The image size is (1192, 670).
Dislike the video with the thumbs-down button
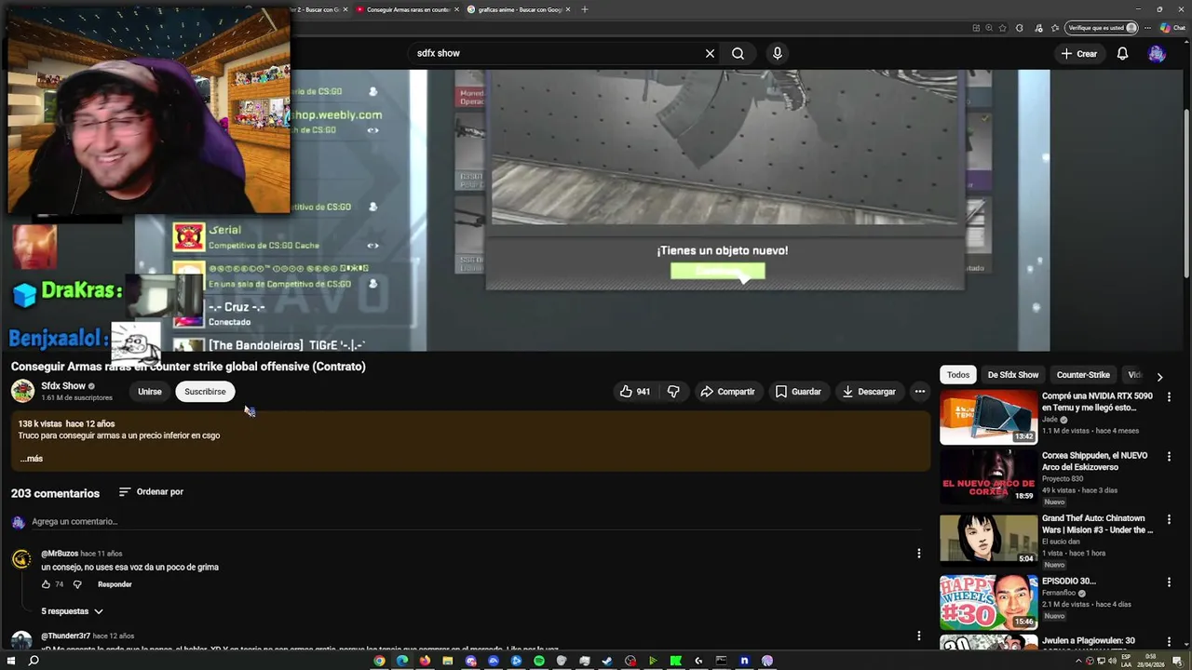[x=673, y=392]
